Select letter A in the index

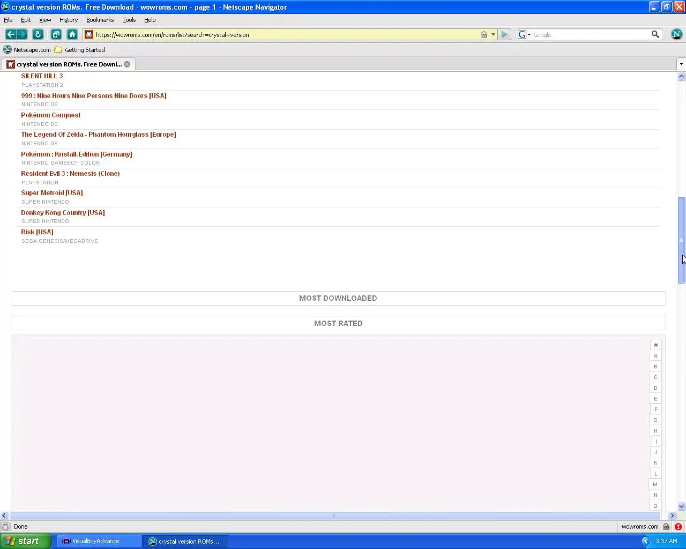coord(655,355)
